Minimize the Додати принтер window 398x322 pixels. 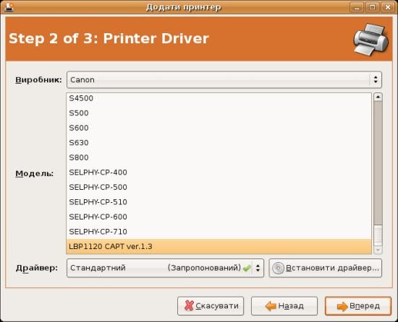(x=357, y=7)
